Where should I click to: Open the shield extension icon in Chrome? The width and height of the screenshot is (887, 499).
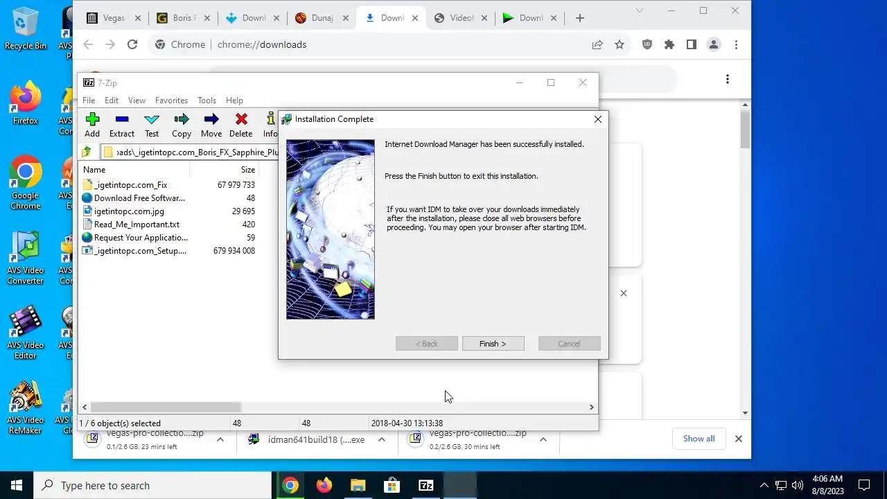(x=647, y=44)
